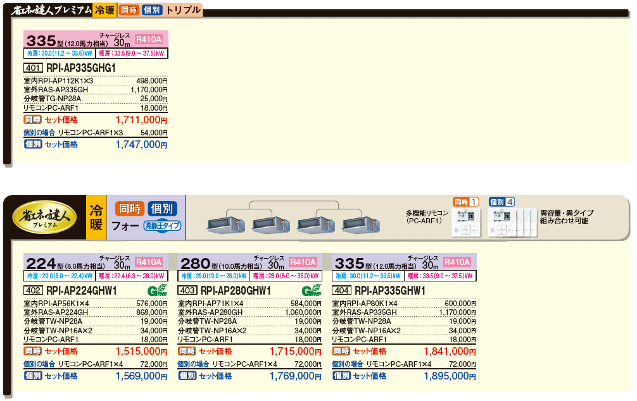Click the leftmost ducted indoor unit image
The image size is (637, 401).
(226, 225)
